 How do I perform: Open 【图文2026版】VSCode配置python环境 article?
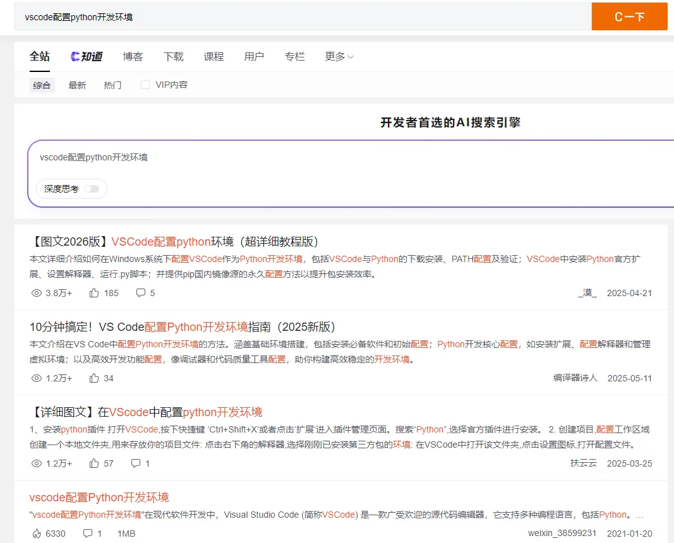pos(174,241)
